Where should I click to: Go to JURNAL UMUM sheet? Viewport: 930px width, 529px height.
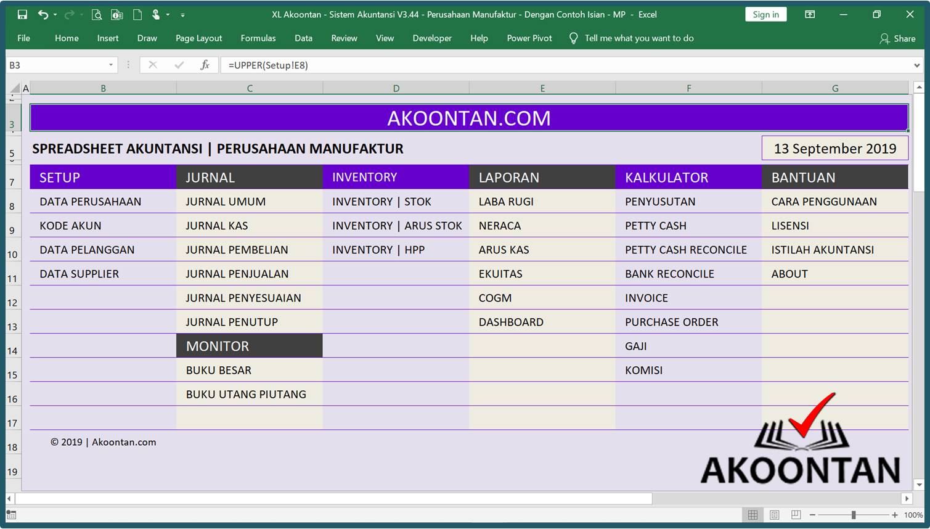tap(226, 202)
